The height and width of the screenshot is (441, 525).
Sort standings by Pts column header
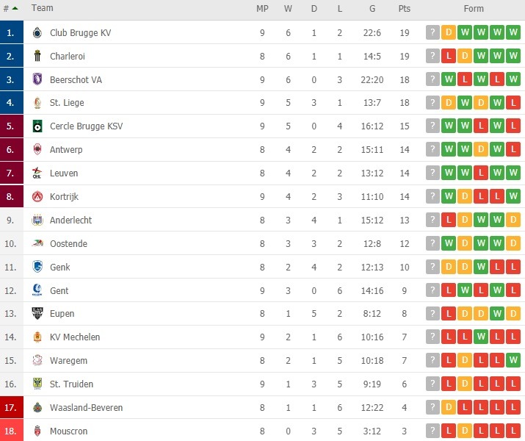click(404, 9)
